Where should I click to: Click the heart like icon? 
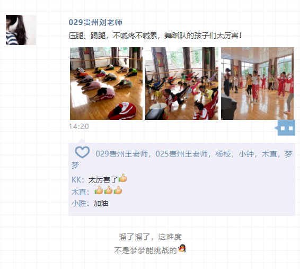point(82,152)
